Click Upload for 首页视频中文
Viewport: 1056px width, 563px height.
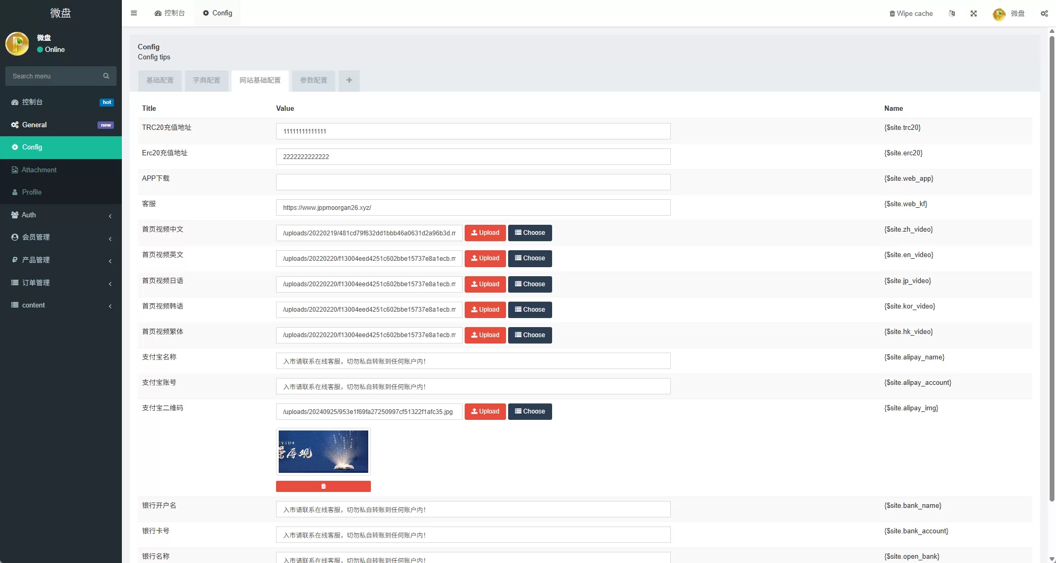[x=485, y=233]
